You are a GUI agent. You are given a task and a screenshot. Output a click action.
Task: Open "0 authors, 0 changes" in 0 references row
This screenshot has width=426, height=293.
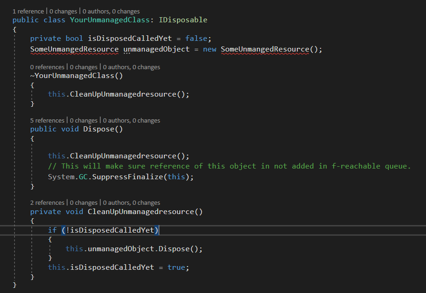tap(131, 67)
